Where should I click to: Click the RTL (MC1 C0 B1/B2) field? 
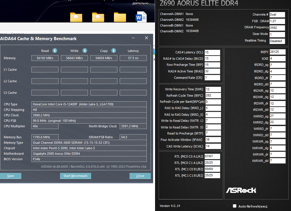pyautogui.click(x=212, y=169)
